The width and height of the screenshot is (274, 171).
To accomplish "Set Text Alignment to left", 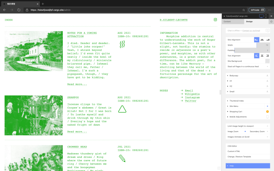I will click(256, 55).
